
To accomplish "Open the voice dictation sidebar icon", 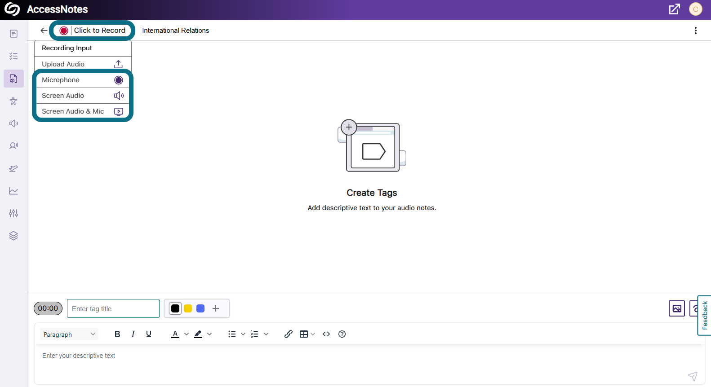I will click(13, 146).
